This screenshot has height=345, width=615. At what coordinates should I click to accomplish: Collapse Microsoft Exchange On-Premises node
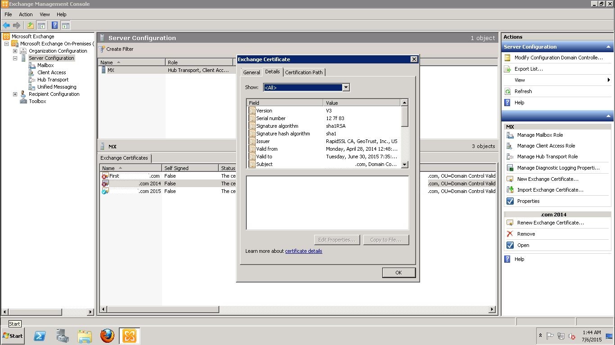(x=6, y=44)
